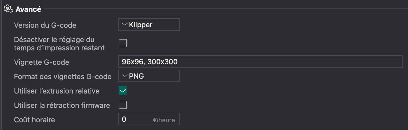The width and height of the screenshot is (408, 130).
Task: Open the PNG thumbnail format dropdown
Action: point(149,76)
